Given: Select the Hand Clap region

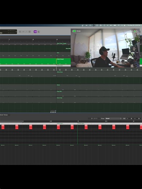Looking at the screenshot, I should pyautogui.click(x=99, y=100).
